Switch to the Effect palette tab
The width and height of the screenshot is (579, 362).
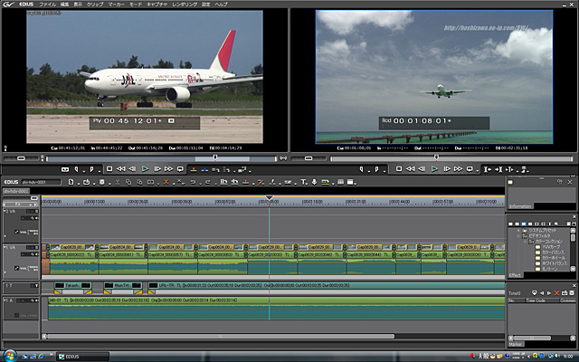(x=515, y=274)
